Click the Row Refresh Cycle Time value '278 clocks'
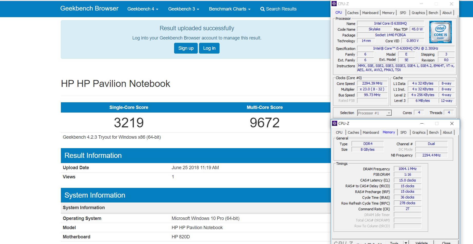The width and height of the screenshot is (473, 244). [x=408, y=203]
